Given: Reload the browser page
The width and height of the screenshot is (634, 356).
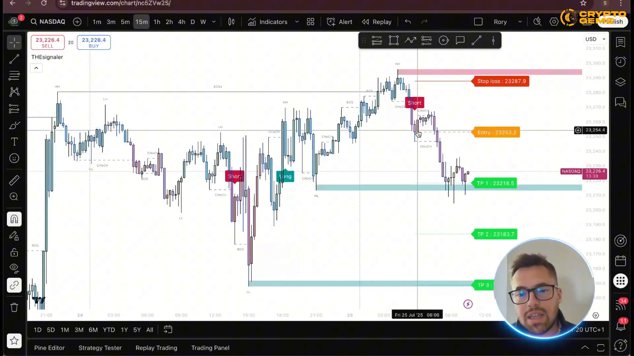Looking at the screenshot, I should (x=44, y=3).
